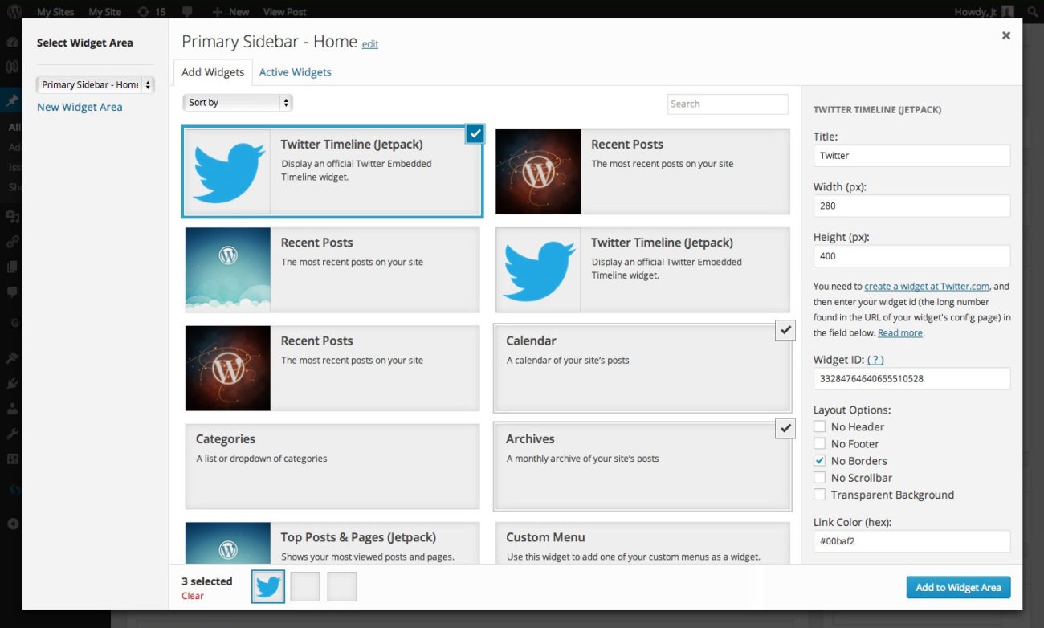Select the Posts pin icon in the sidebar
This screenshot has height=628, width=1044.
(x=12, y=100)
